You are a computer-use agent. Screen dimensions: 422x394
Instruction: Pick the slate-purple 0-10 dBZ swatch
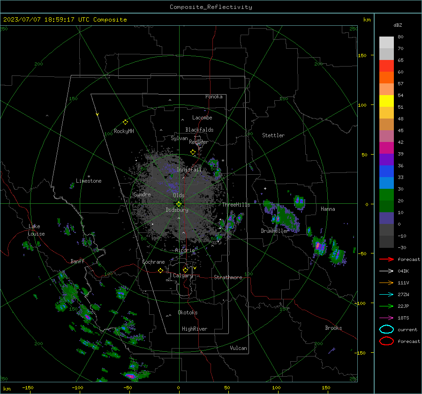coord(386,218)
